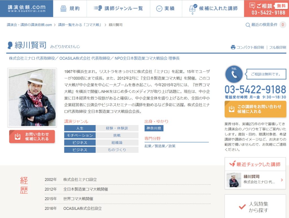
Task: Click the recent search count badge 0
Action: point(283,25)
